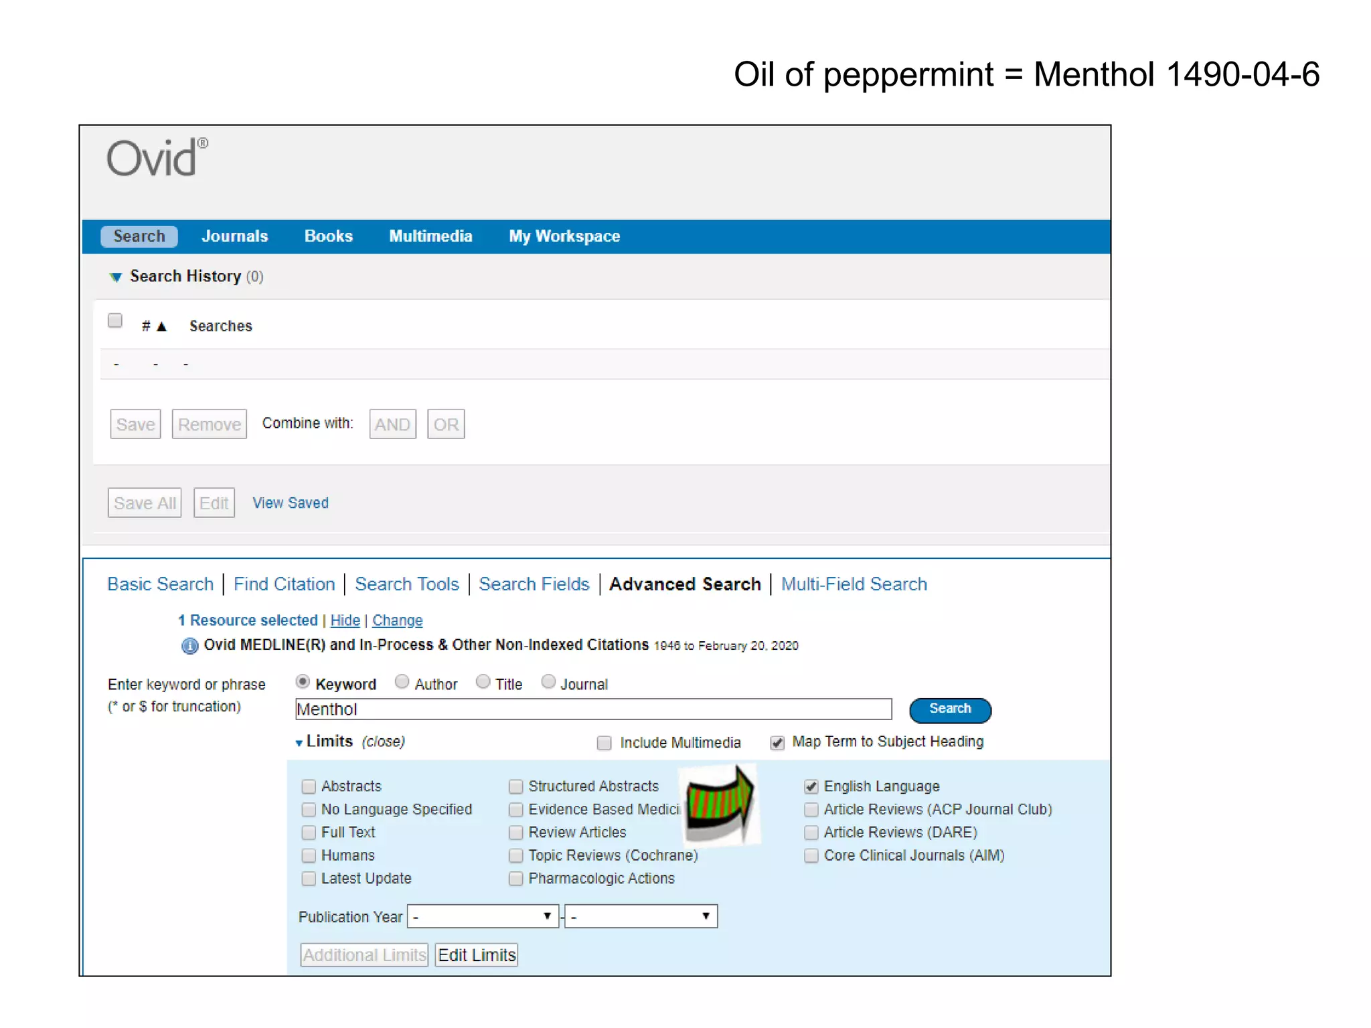Uncheck Map Term to Subject Heading

click(x=777, y=743)
